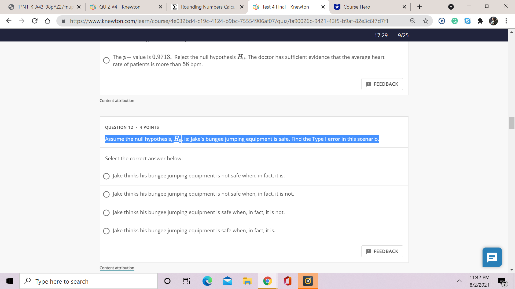This screenshot has height=289, width=515.
Task: Reload the current page
Action: click(35, 21)
